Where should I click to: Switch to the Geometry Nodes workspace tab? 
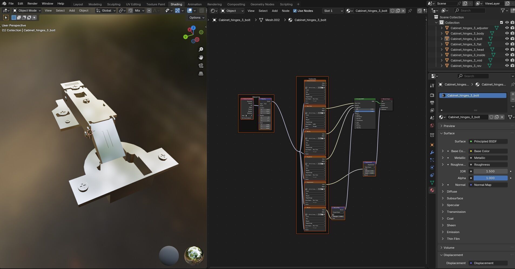coord(262,4)
